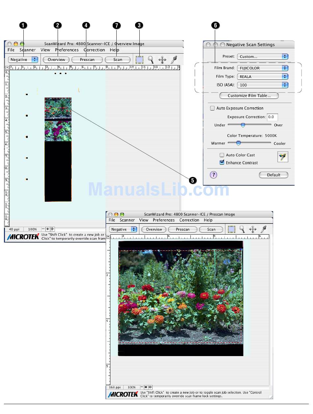Click the eyedropper tool in Prescan window
313x414 pixels.
coord(264,229)
